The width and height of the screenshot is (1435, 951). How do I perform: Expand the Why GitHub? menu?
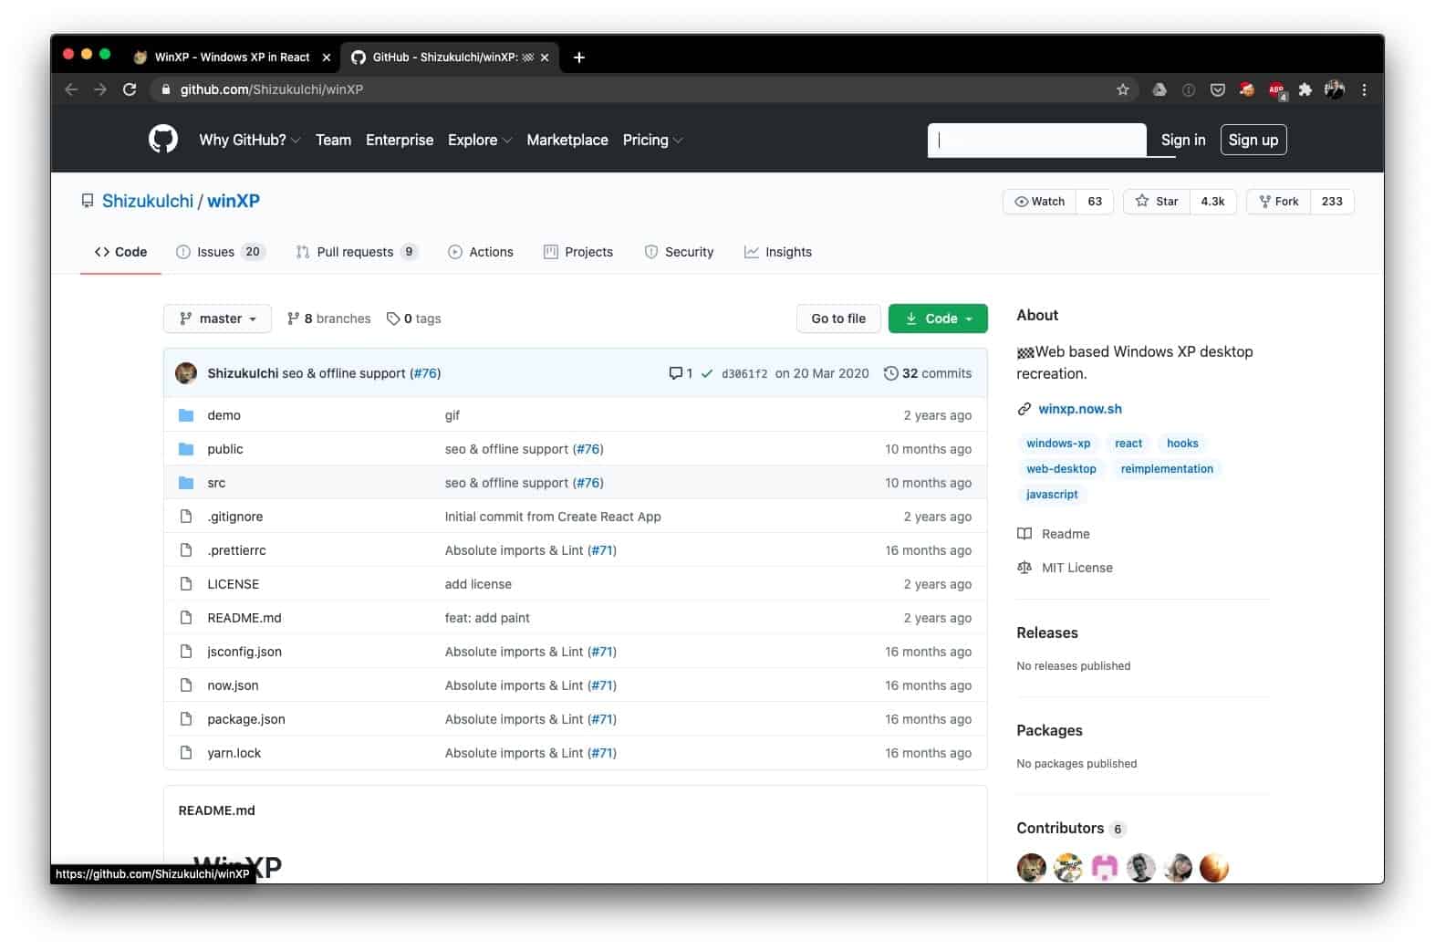pyautogui.click(x=249, y=140)
